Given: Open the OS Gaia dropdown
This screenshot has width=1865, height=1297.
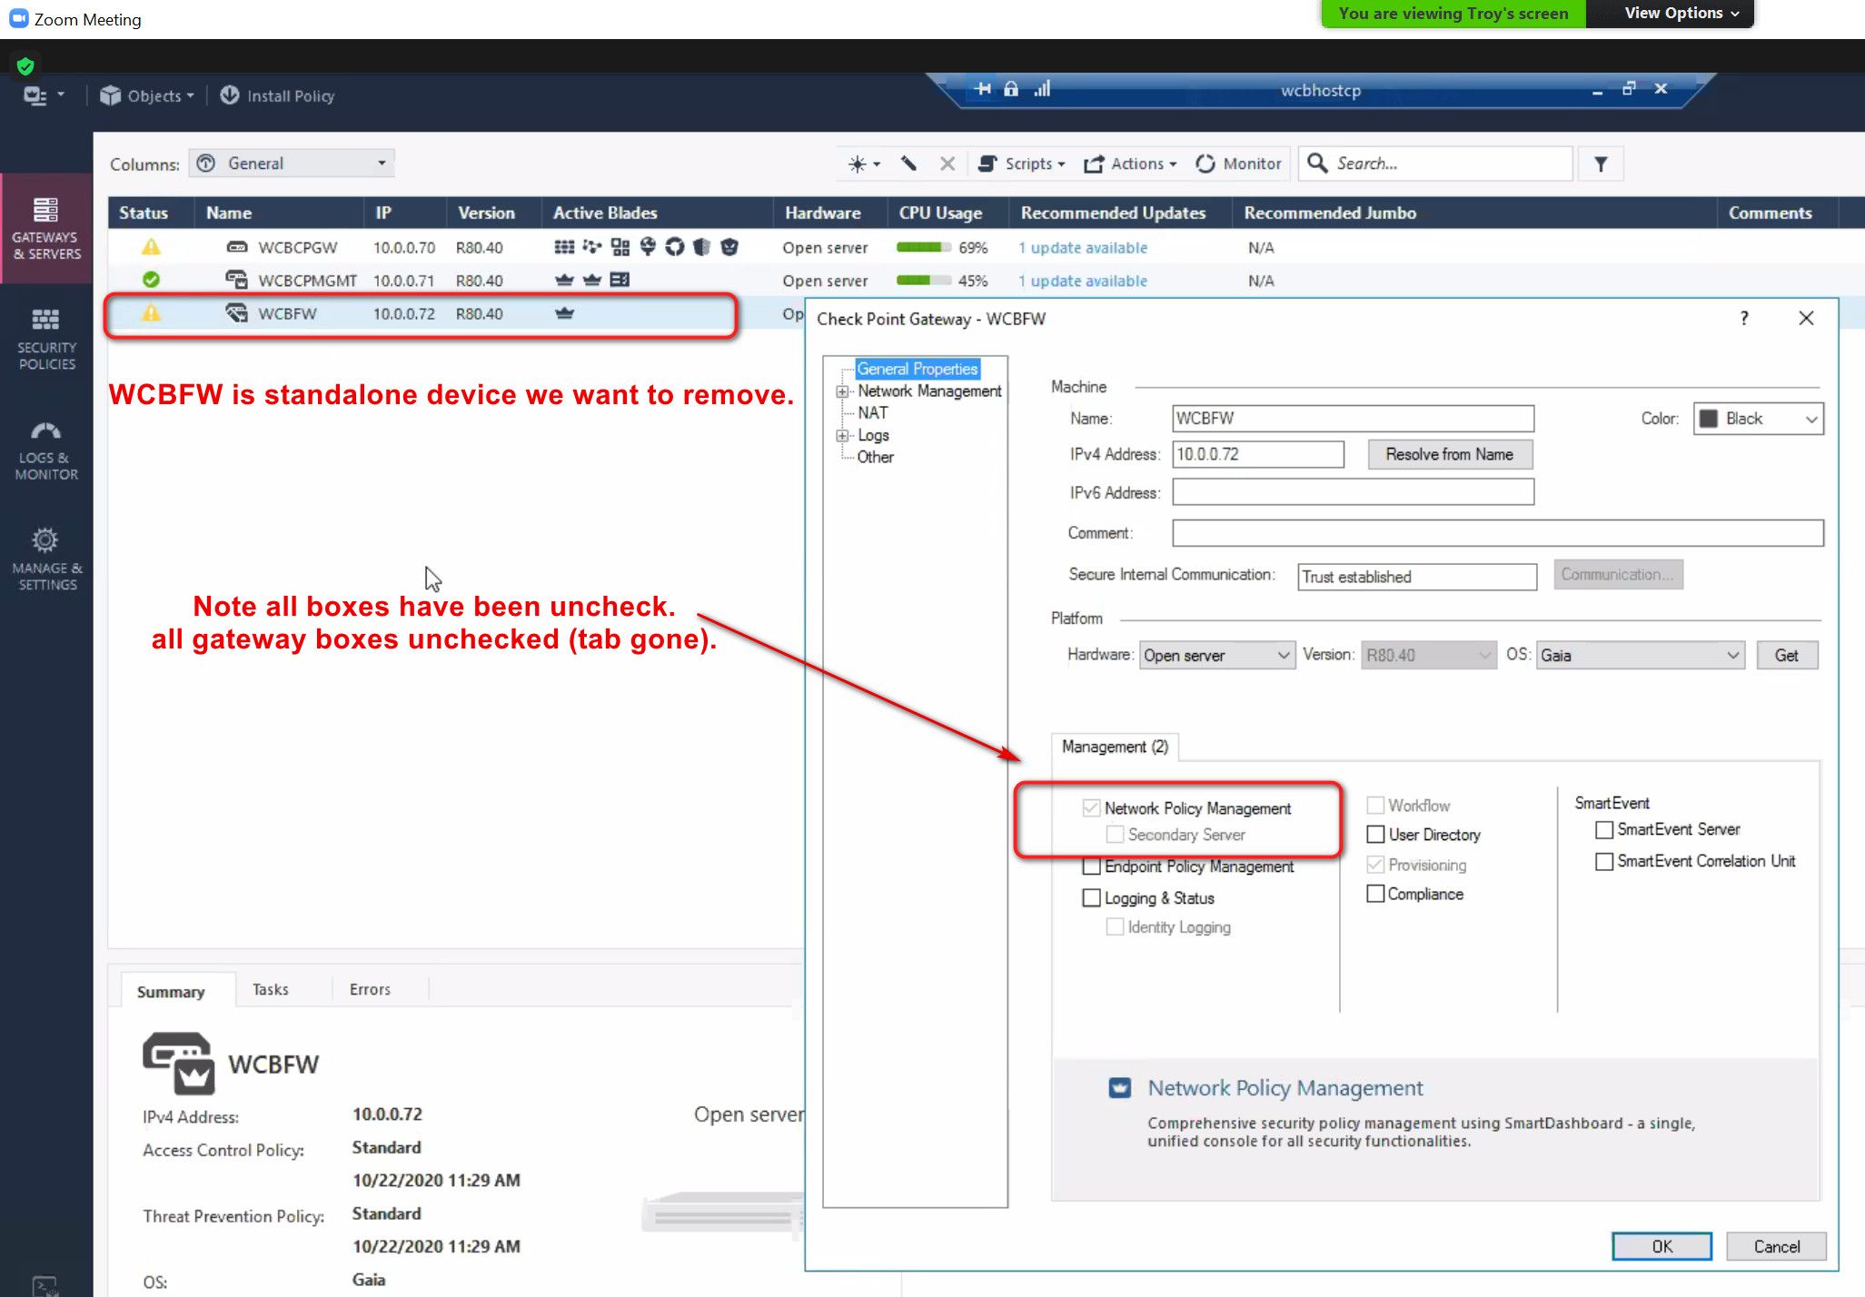Looking at the screenshot, I should (1641, 655).
